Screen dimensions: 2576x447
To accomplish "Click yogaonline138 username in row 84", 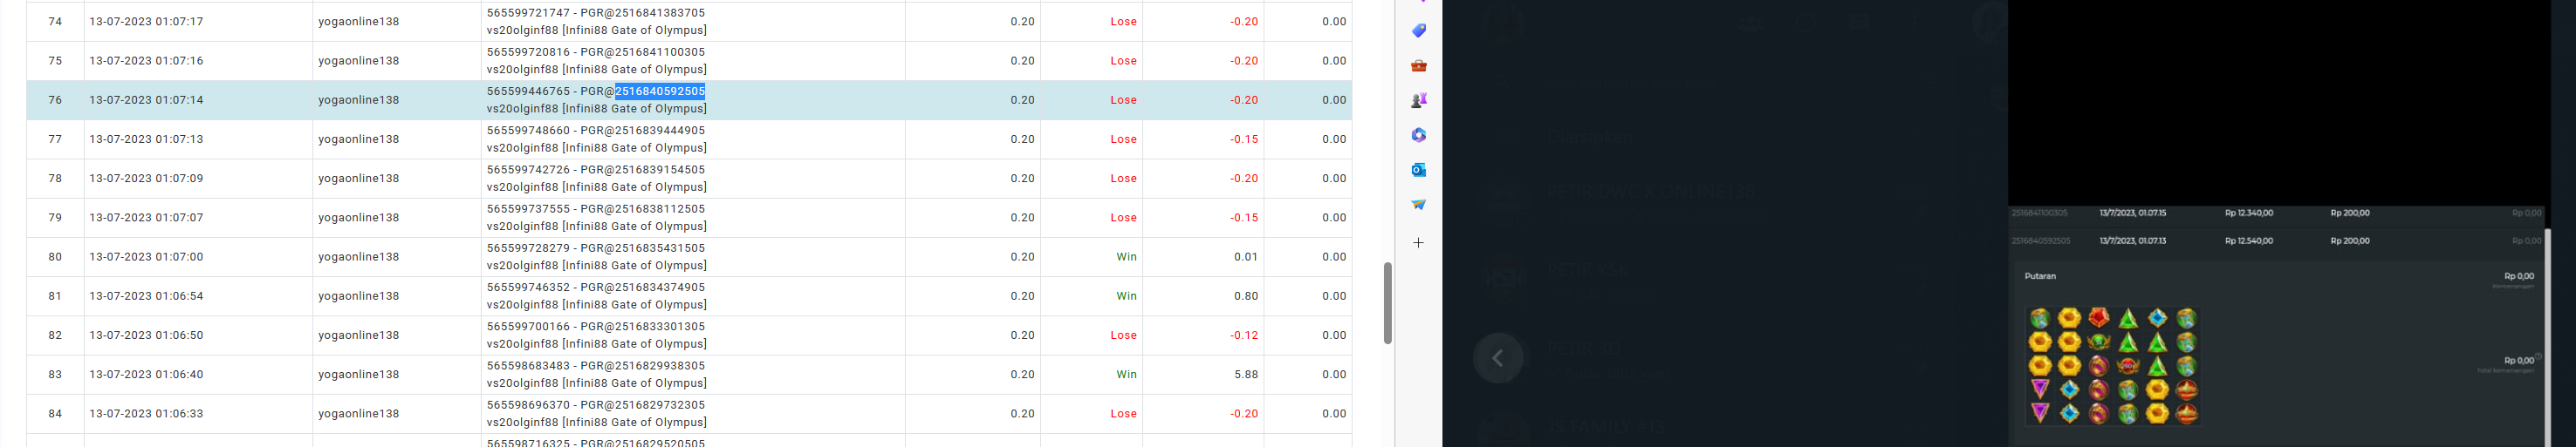I will coord(359,413).
